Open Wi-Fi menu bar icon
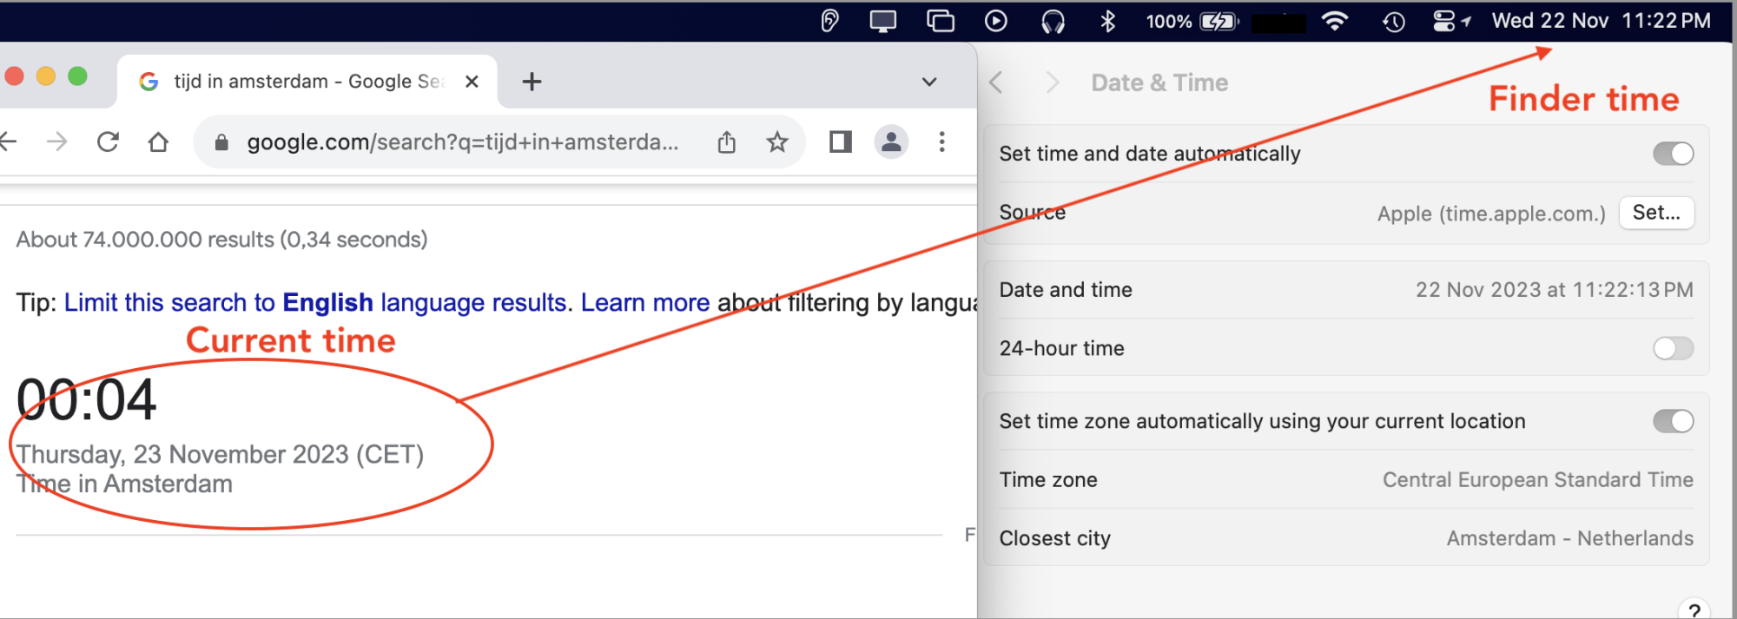The height and width of the screenshot is (619, 1737). pyautogui.click(x=1335, y=21)
